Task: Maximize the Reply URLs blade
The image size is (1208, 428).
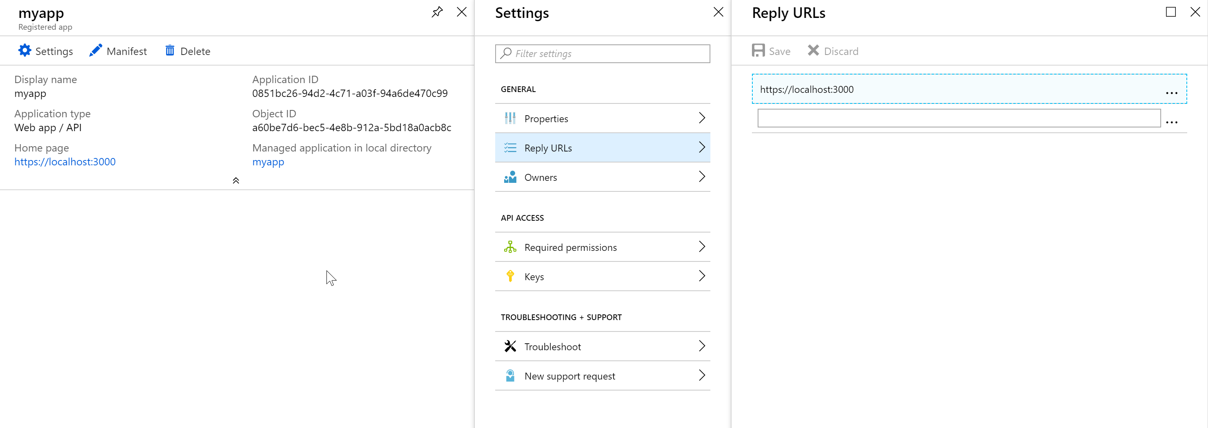Action: pyautogui.click(x=1171, y=12)
